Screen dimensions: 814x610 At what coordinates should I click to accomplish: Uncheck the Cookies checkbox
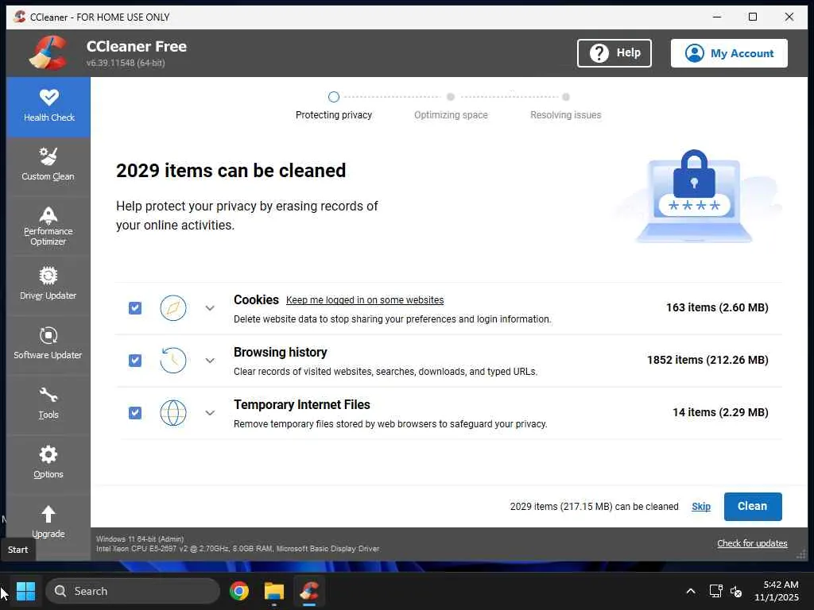[x=135, y=308]
